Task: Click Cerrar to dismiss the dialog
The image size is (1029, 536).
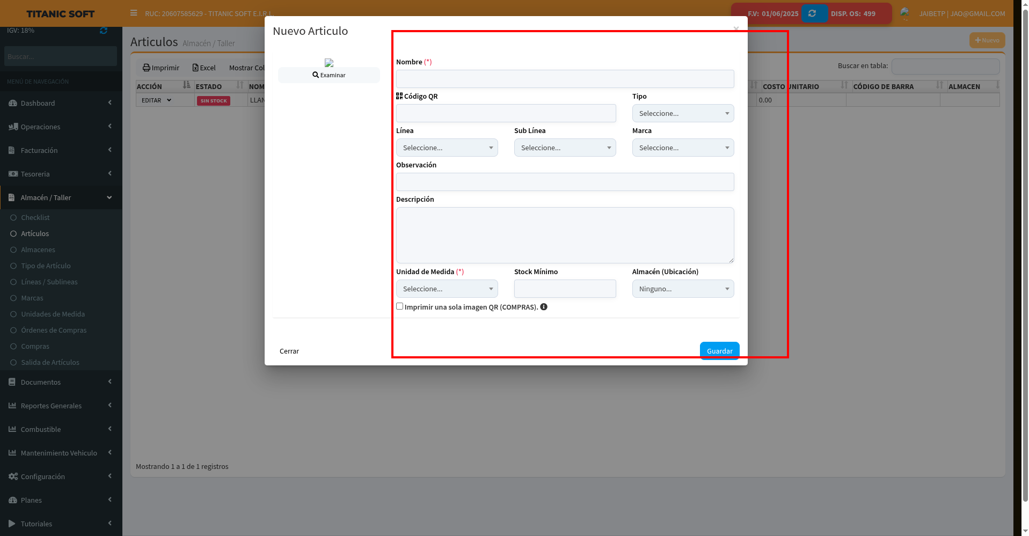Action: pos(289,351)
